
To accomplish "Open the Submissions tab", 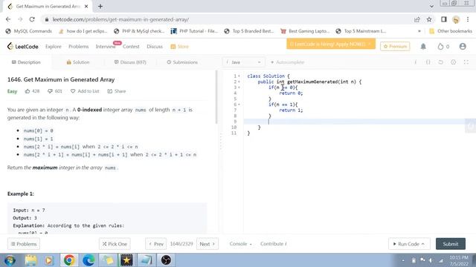I will click(x=182, y=62).
